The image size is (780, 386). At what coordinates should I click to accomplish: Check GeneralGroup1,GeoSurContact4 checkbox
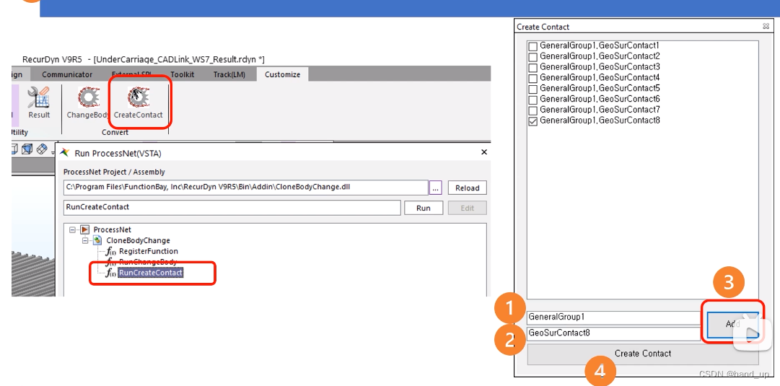(x=533, y=78)
